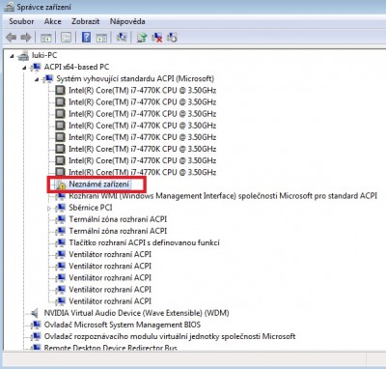Screen dimensions: 386x369
Task: Expand the Sběrnice PCI node
Action: [49, 209]
